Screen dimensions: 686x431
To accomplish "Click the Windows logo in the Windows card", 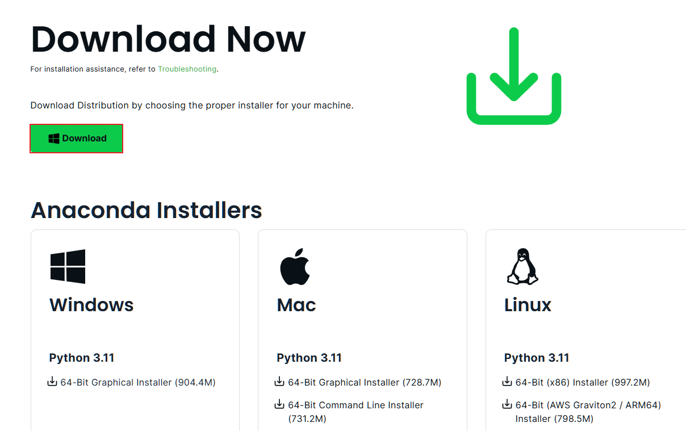I will [68, 266].
